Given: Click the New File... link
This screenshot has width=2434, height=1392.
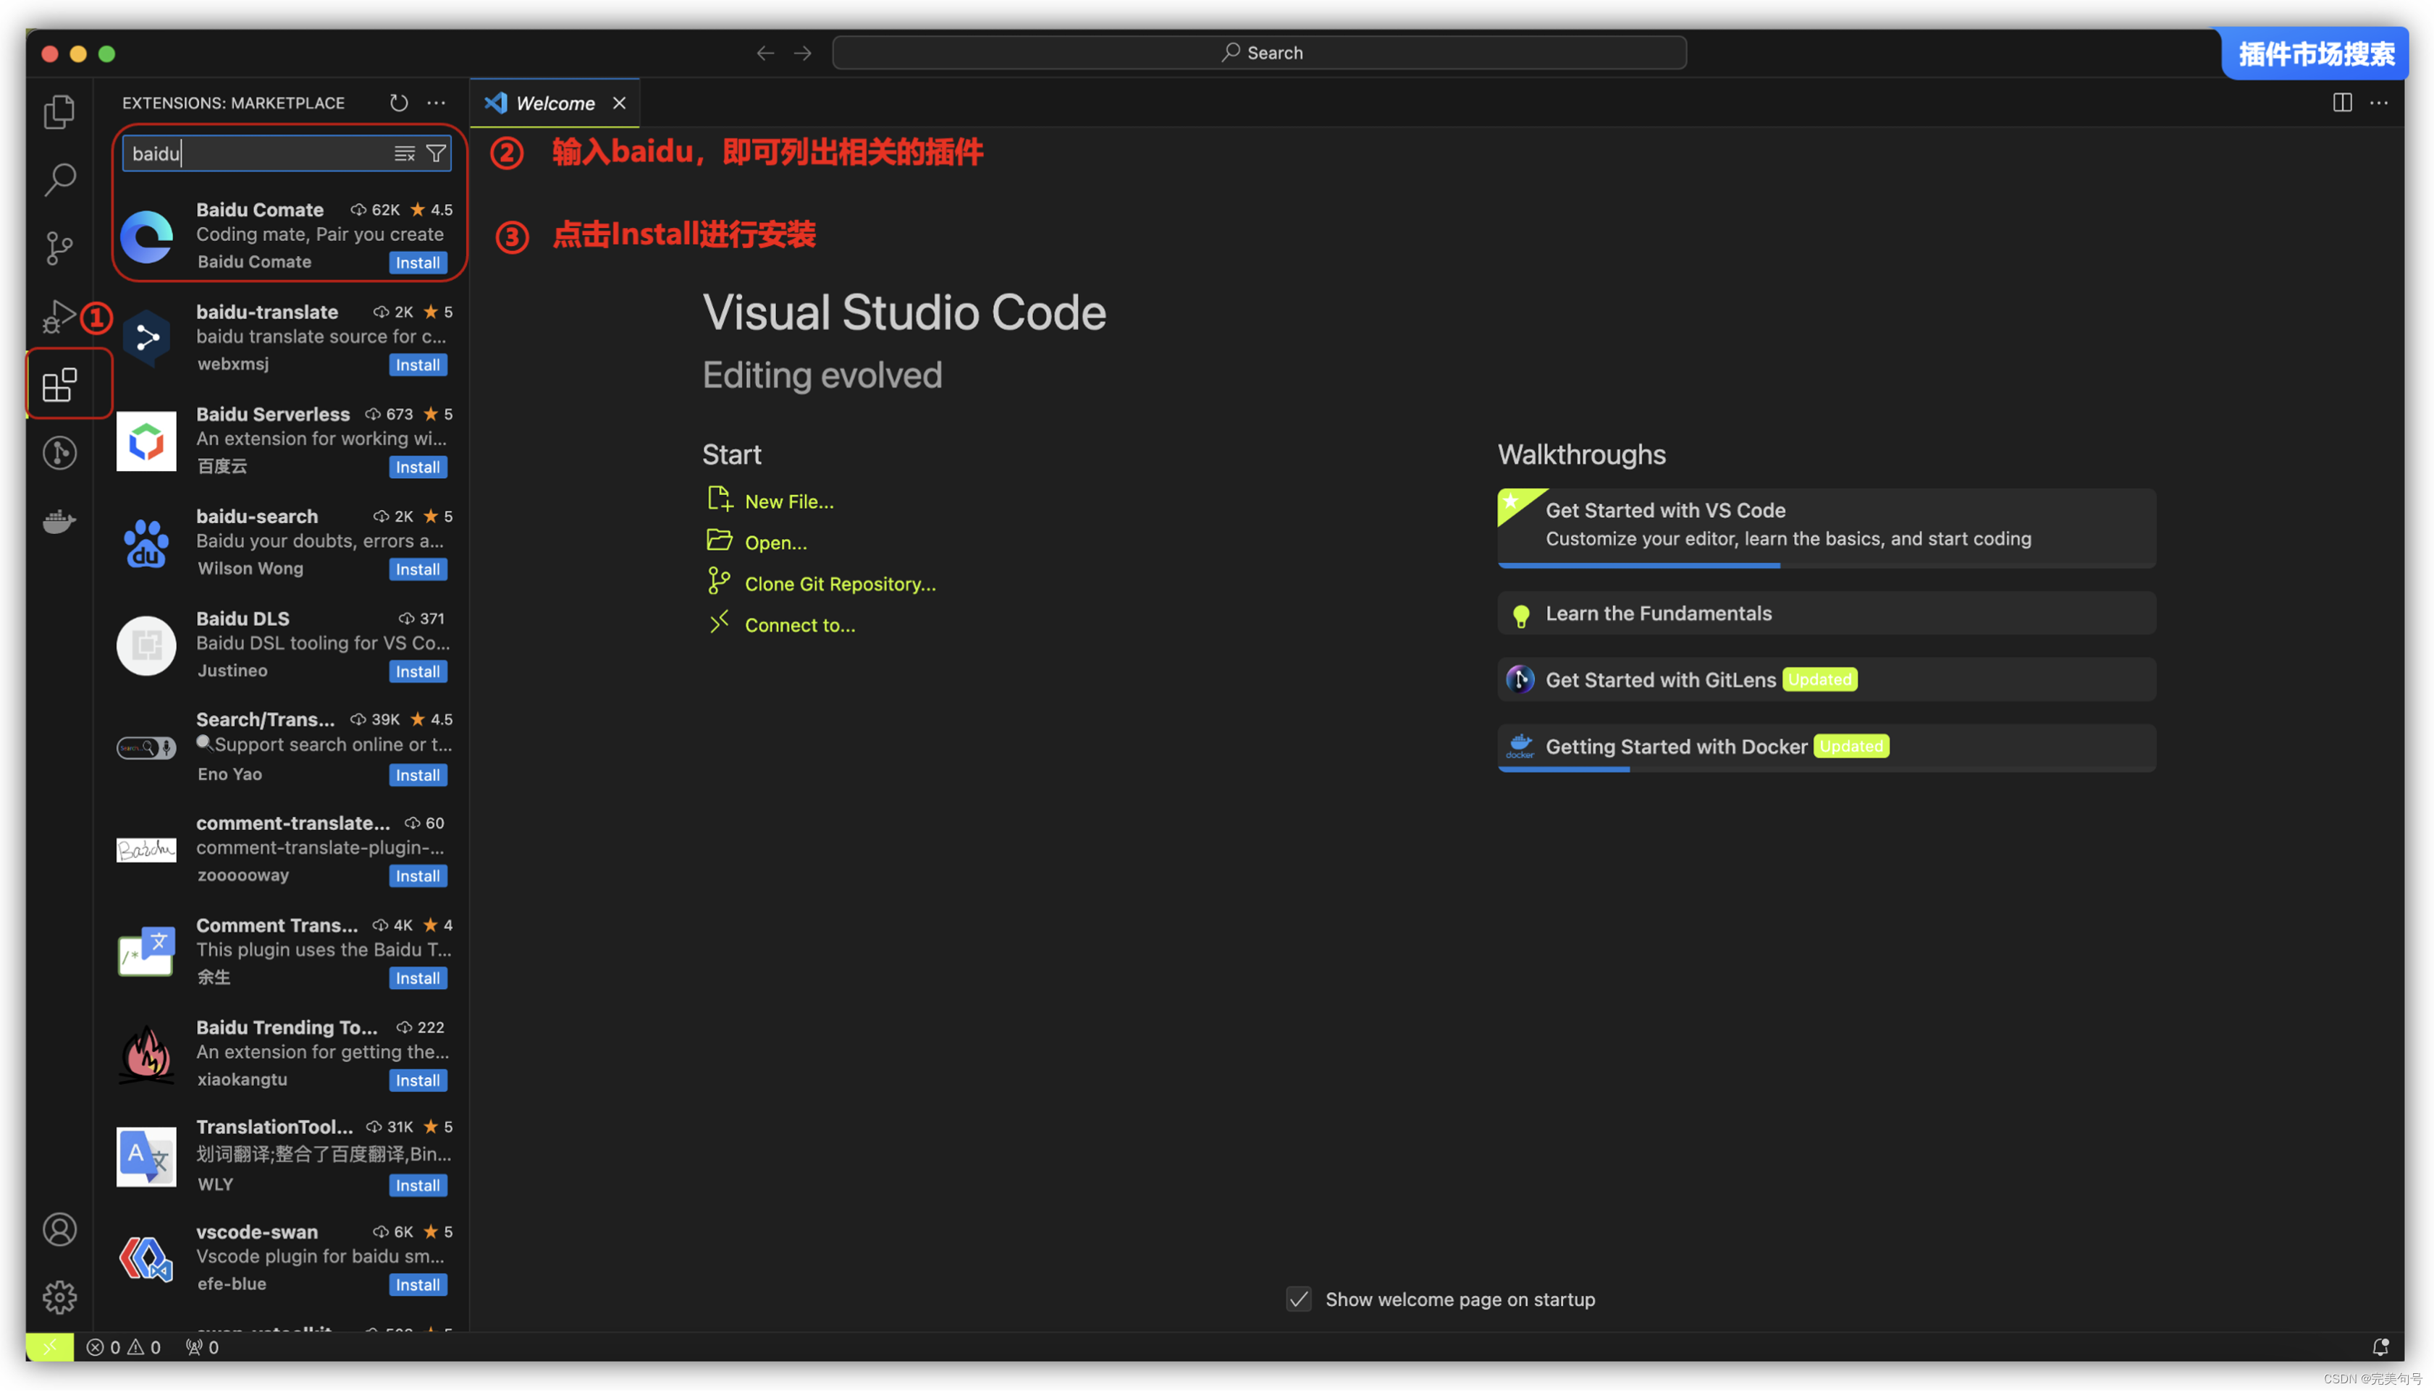Looking at the screenshot, I should (789, 502).
